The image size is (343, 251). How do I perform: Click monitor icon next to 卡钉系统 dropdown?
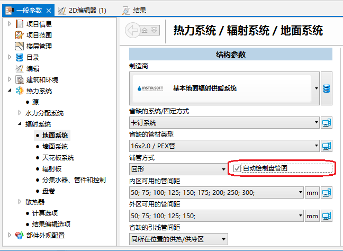coord(327,123)
